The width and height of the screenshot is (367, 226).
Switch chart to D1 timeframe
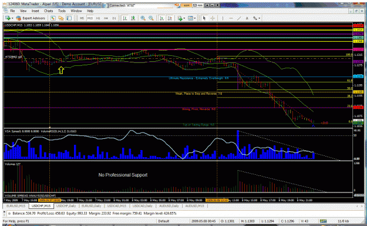click(x=114, y=18)
